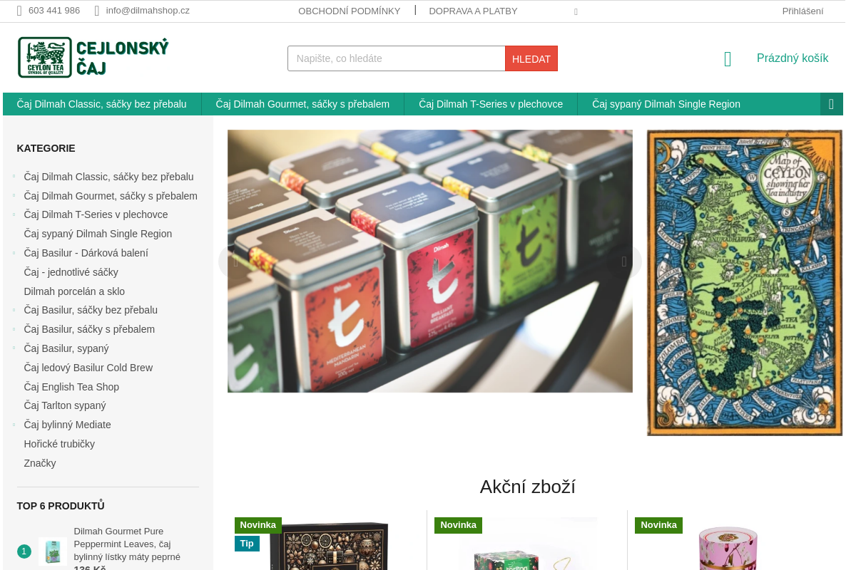The height and width of the screenshot is (570, 856).
Task: Open Dilmah Gourmet Pure Peppermint Leaves thumbnail
Action: [53, 551]
